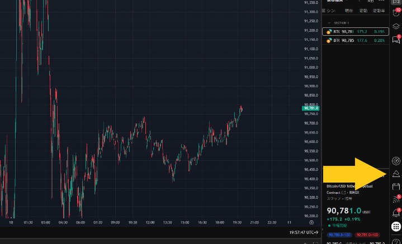Collapse the SECTION 1 watchlist group
This screenshot has width=402, height=244.
click(x=330, y=22)
